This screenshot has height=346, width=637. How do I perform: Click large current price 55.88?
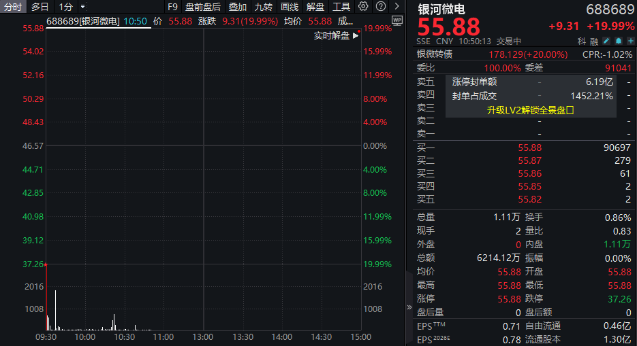(x=448, y=27)
